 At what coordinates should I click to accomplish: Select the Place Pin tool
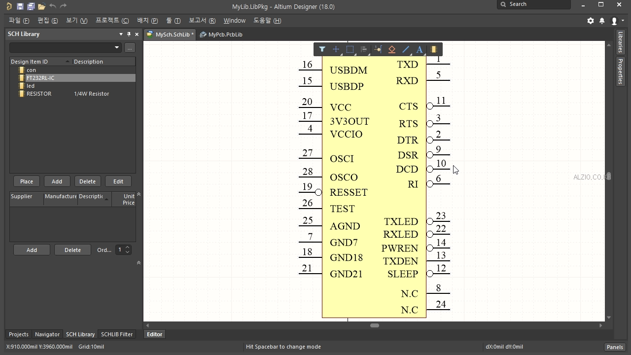[x=378, y=49]
